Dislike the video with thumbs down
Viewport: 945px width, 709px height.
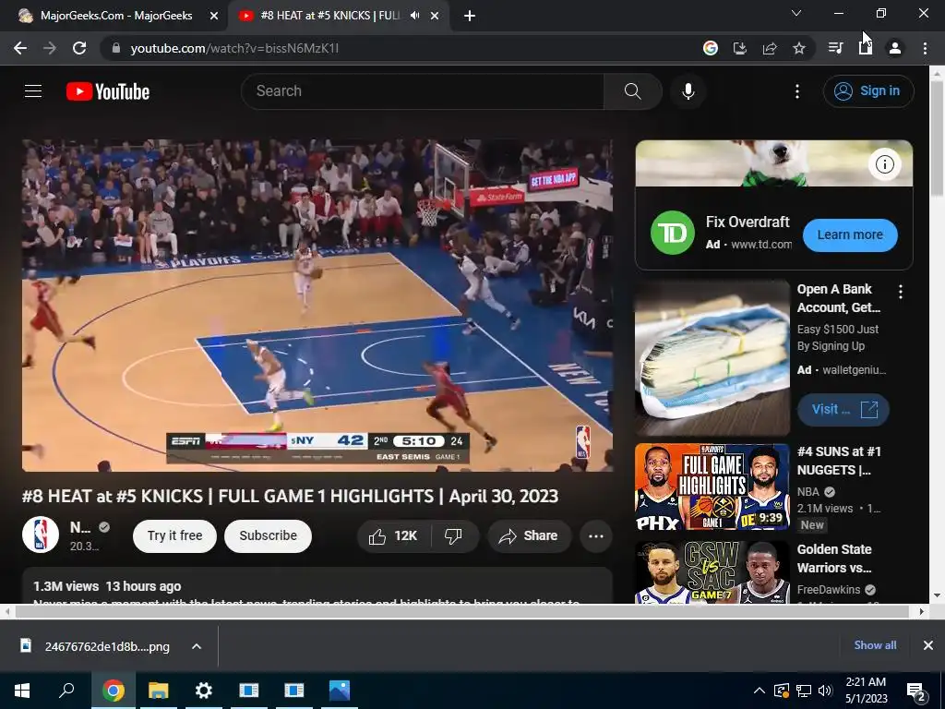pyautogui.click(x=454, y=536)
